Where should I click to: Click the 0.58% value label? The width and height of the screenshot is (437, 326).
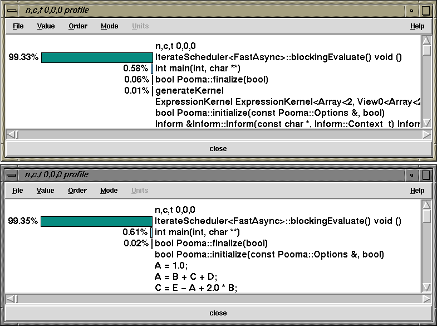click(135, 69)
